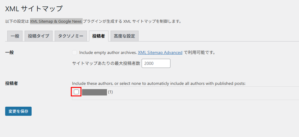Click the で利用可能です text after the link

199,52
